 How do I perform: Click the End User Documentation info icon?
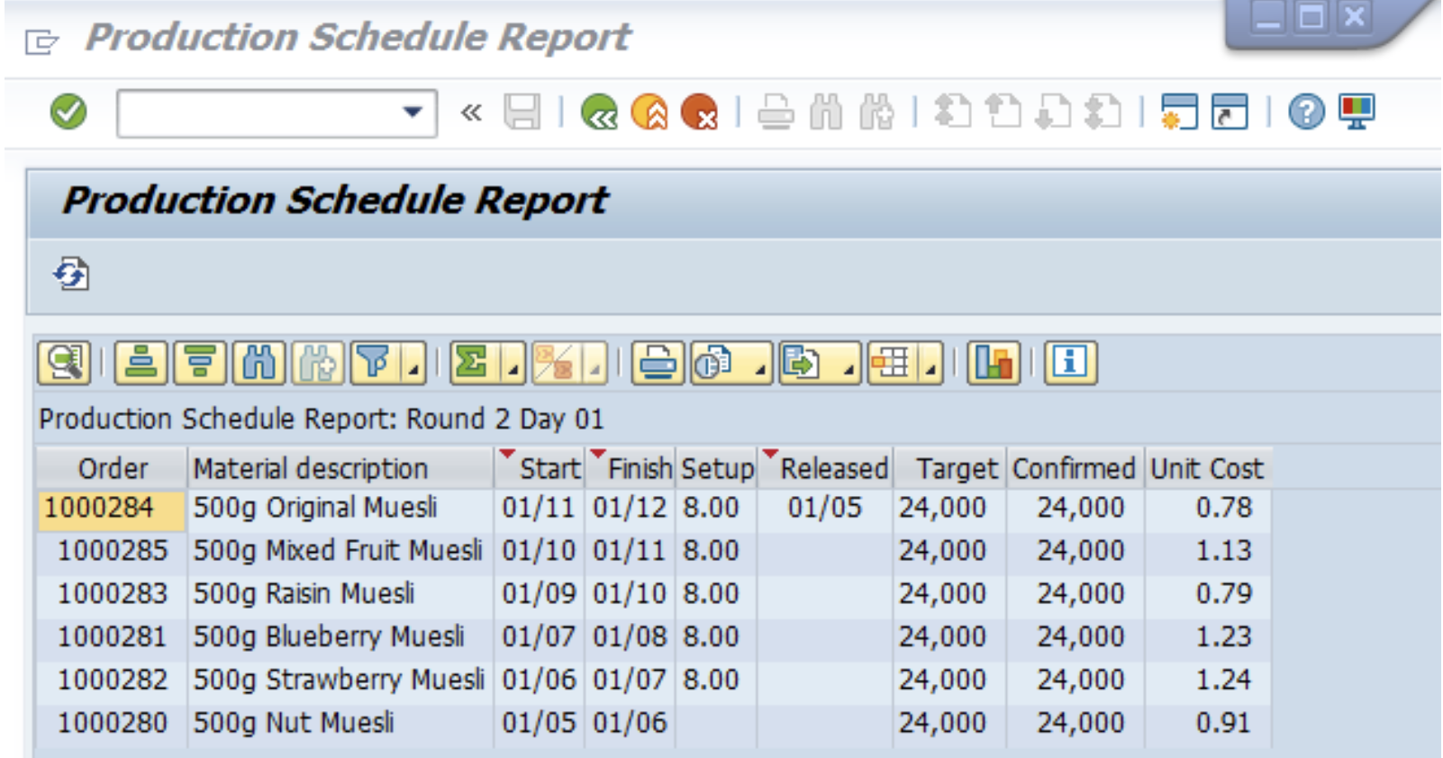pyautogui.click(x=1070, y=363)
